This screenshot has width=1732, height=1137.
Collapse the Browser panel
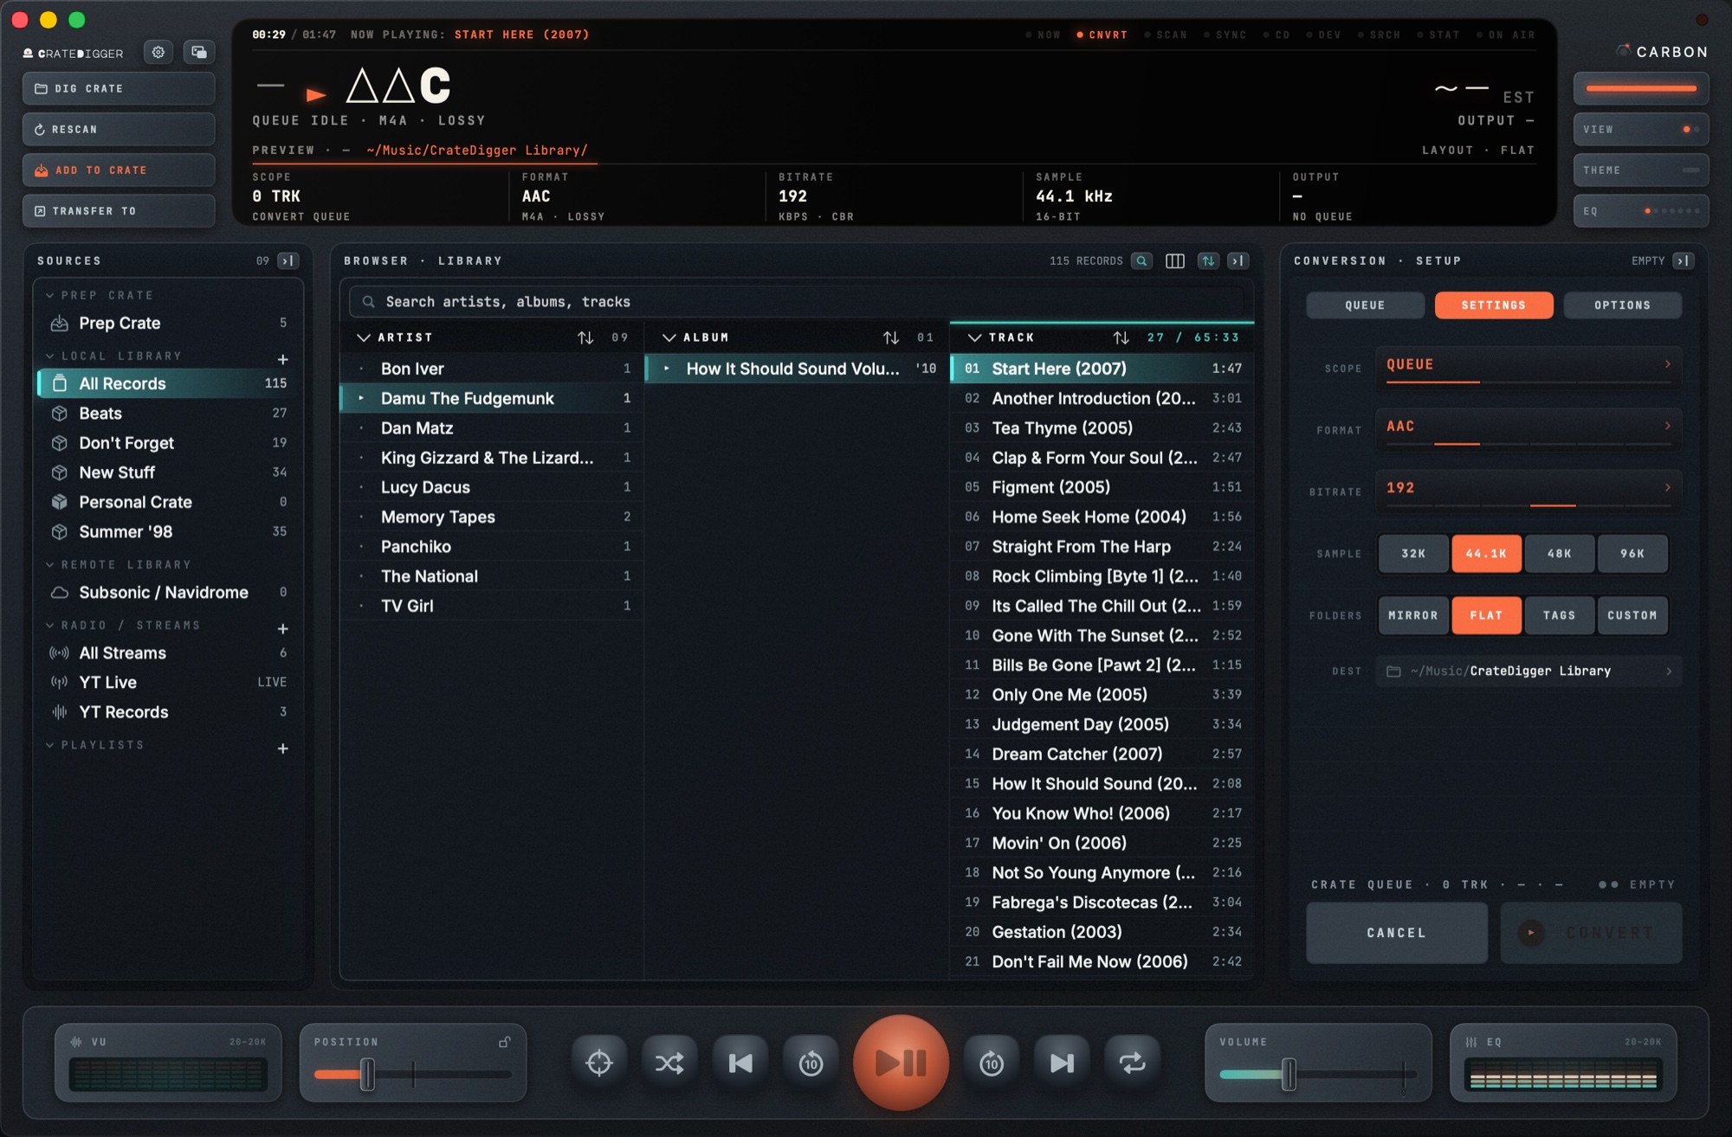tap(1238, 260)
